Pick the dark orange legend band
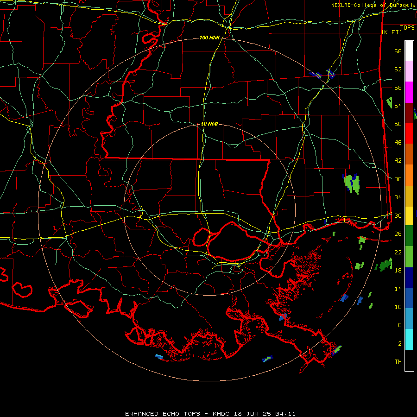The image size is (417, 417). pos(409,154)
